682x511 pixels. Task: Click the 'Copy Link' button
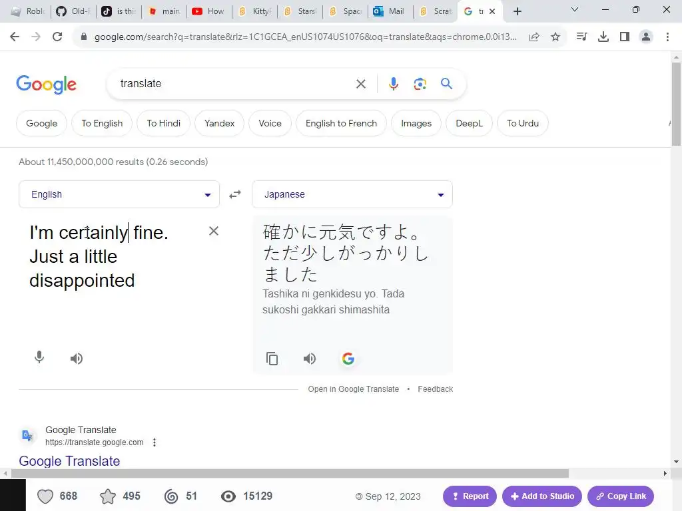(x=621, y=496)
